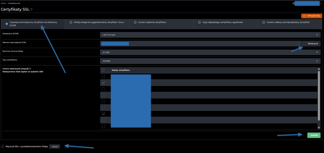Choose 'Utwórz własny samopodpisany certyfikat' option
The width and height of the screenshot is (324, 153).
(264, 22)
